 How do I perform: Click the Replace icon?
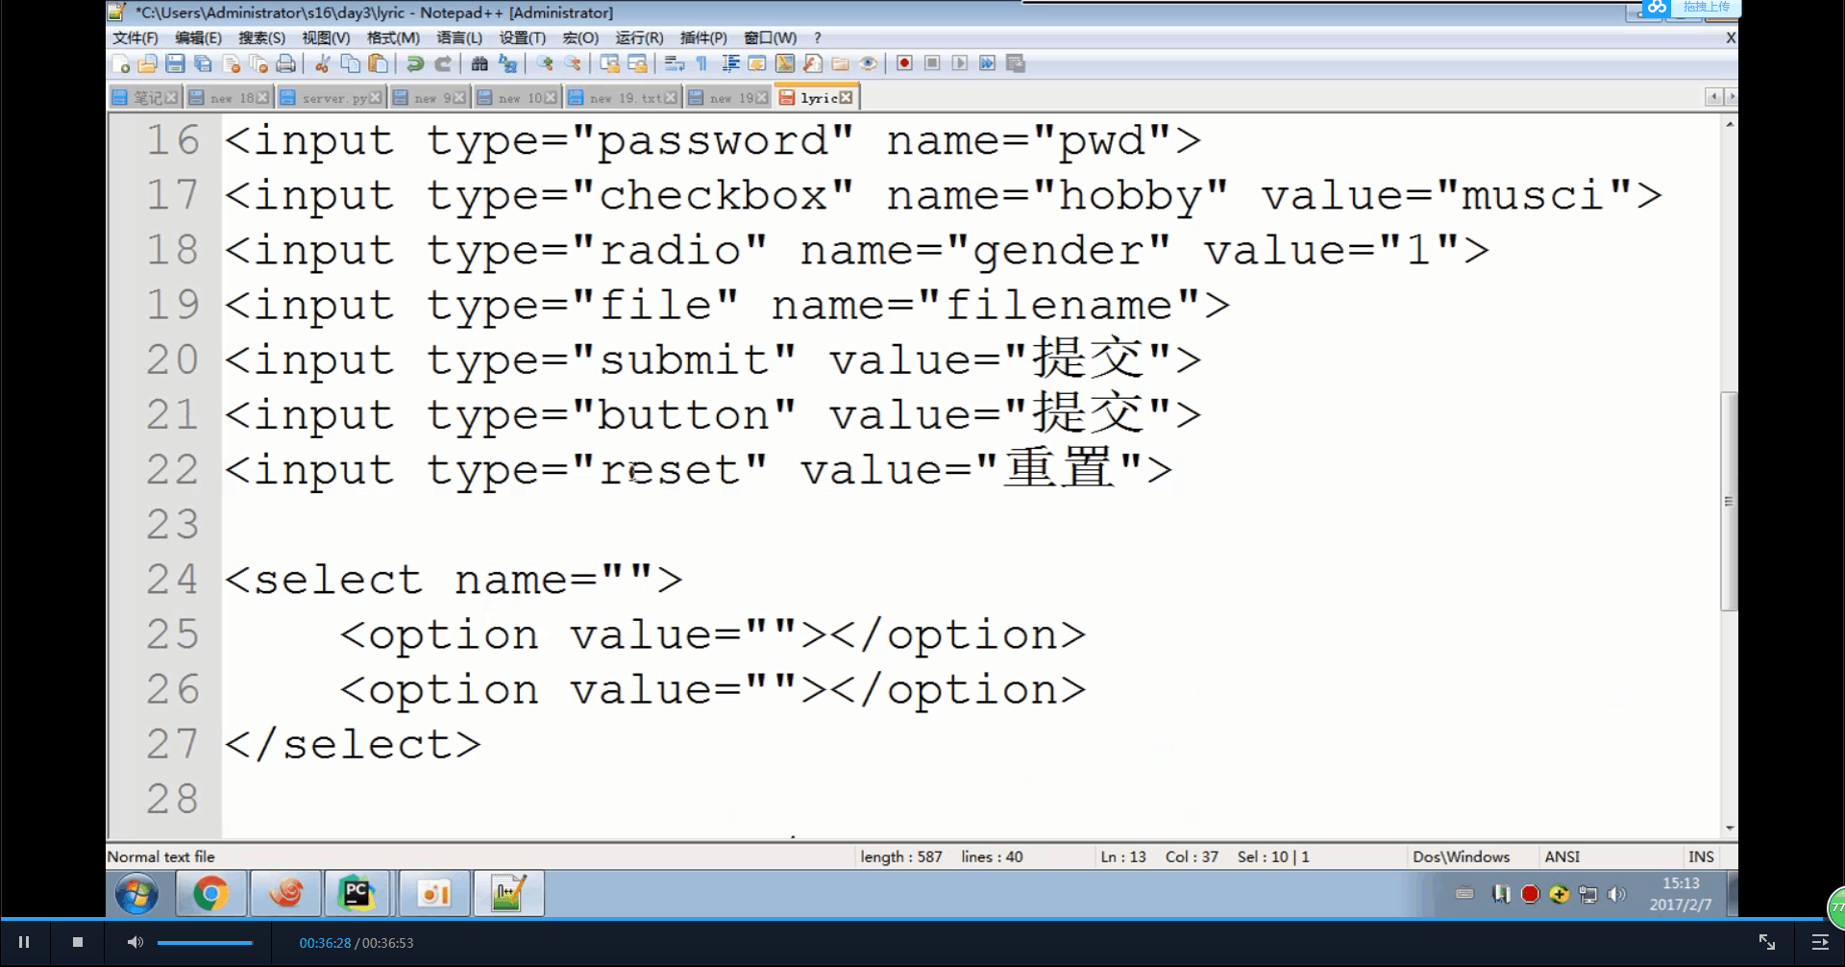507,63
